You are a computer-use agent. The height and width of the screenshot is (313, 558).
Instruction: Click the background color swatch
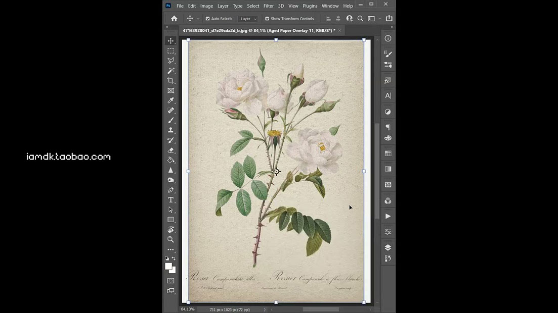(174, 271)
